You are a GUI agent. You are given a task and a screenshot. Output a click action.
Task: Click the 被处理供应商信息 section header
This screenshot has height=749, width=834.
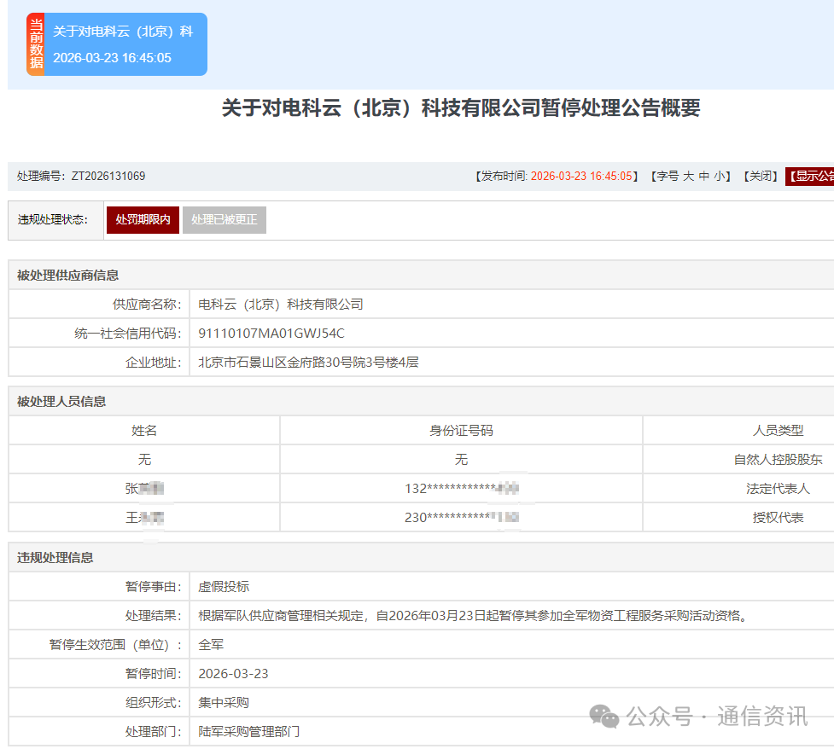[68, 276]
